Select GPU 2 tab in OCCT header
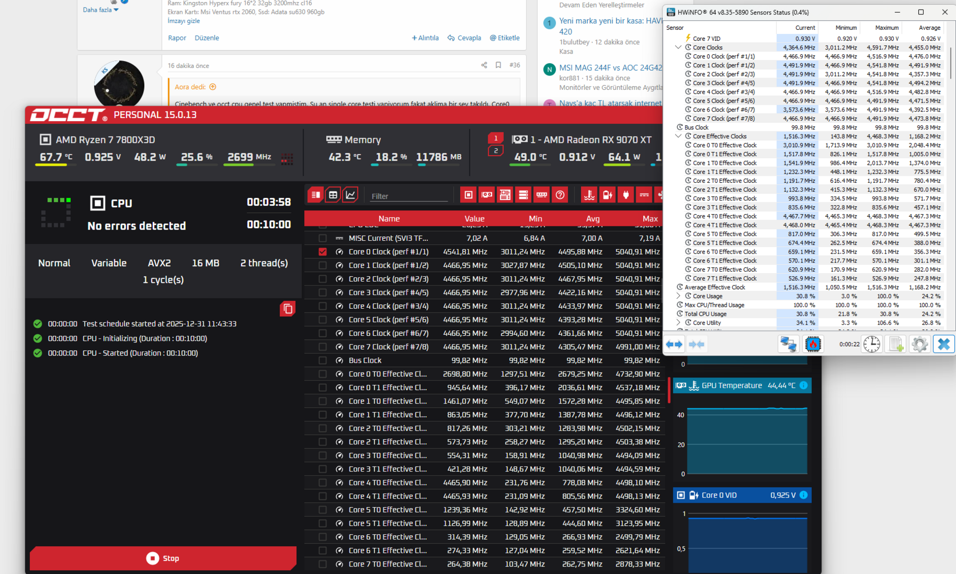This screenshot has height=574, width=956. coord(496,151)
